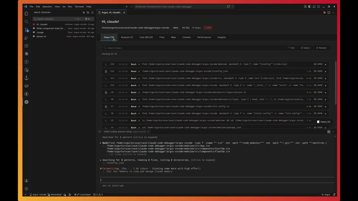
Task: Open the All filter dropdown in Sessions
Action: coord(78,19)
